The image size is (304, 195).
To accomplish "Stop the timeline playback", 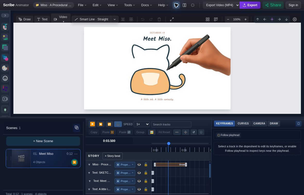I will (101, 124).
